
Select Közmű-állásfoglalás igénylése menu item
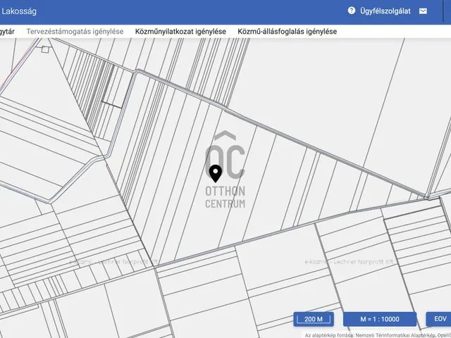coord(287,32)
